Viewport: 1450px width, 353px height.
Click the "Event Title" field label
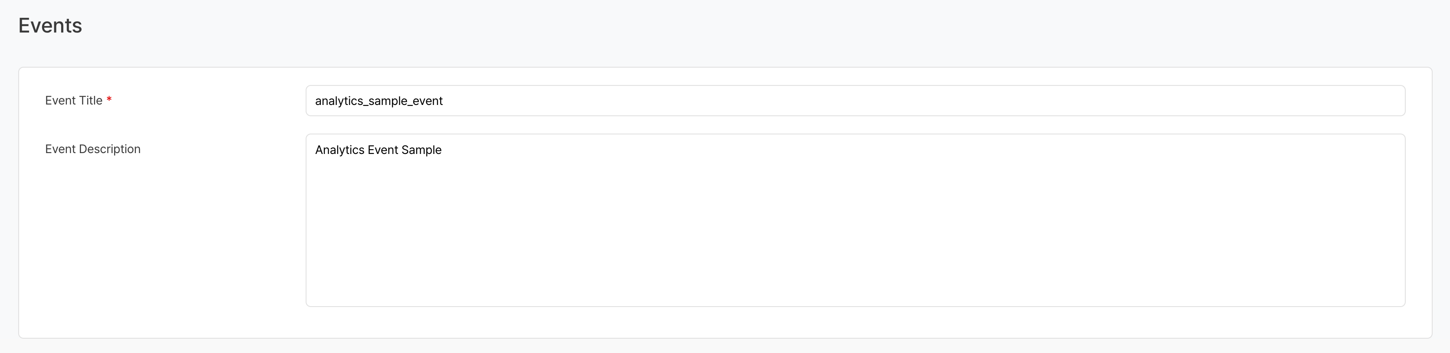(x=73, y=101)
